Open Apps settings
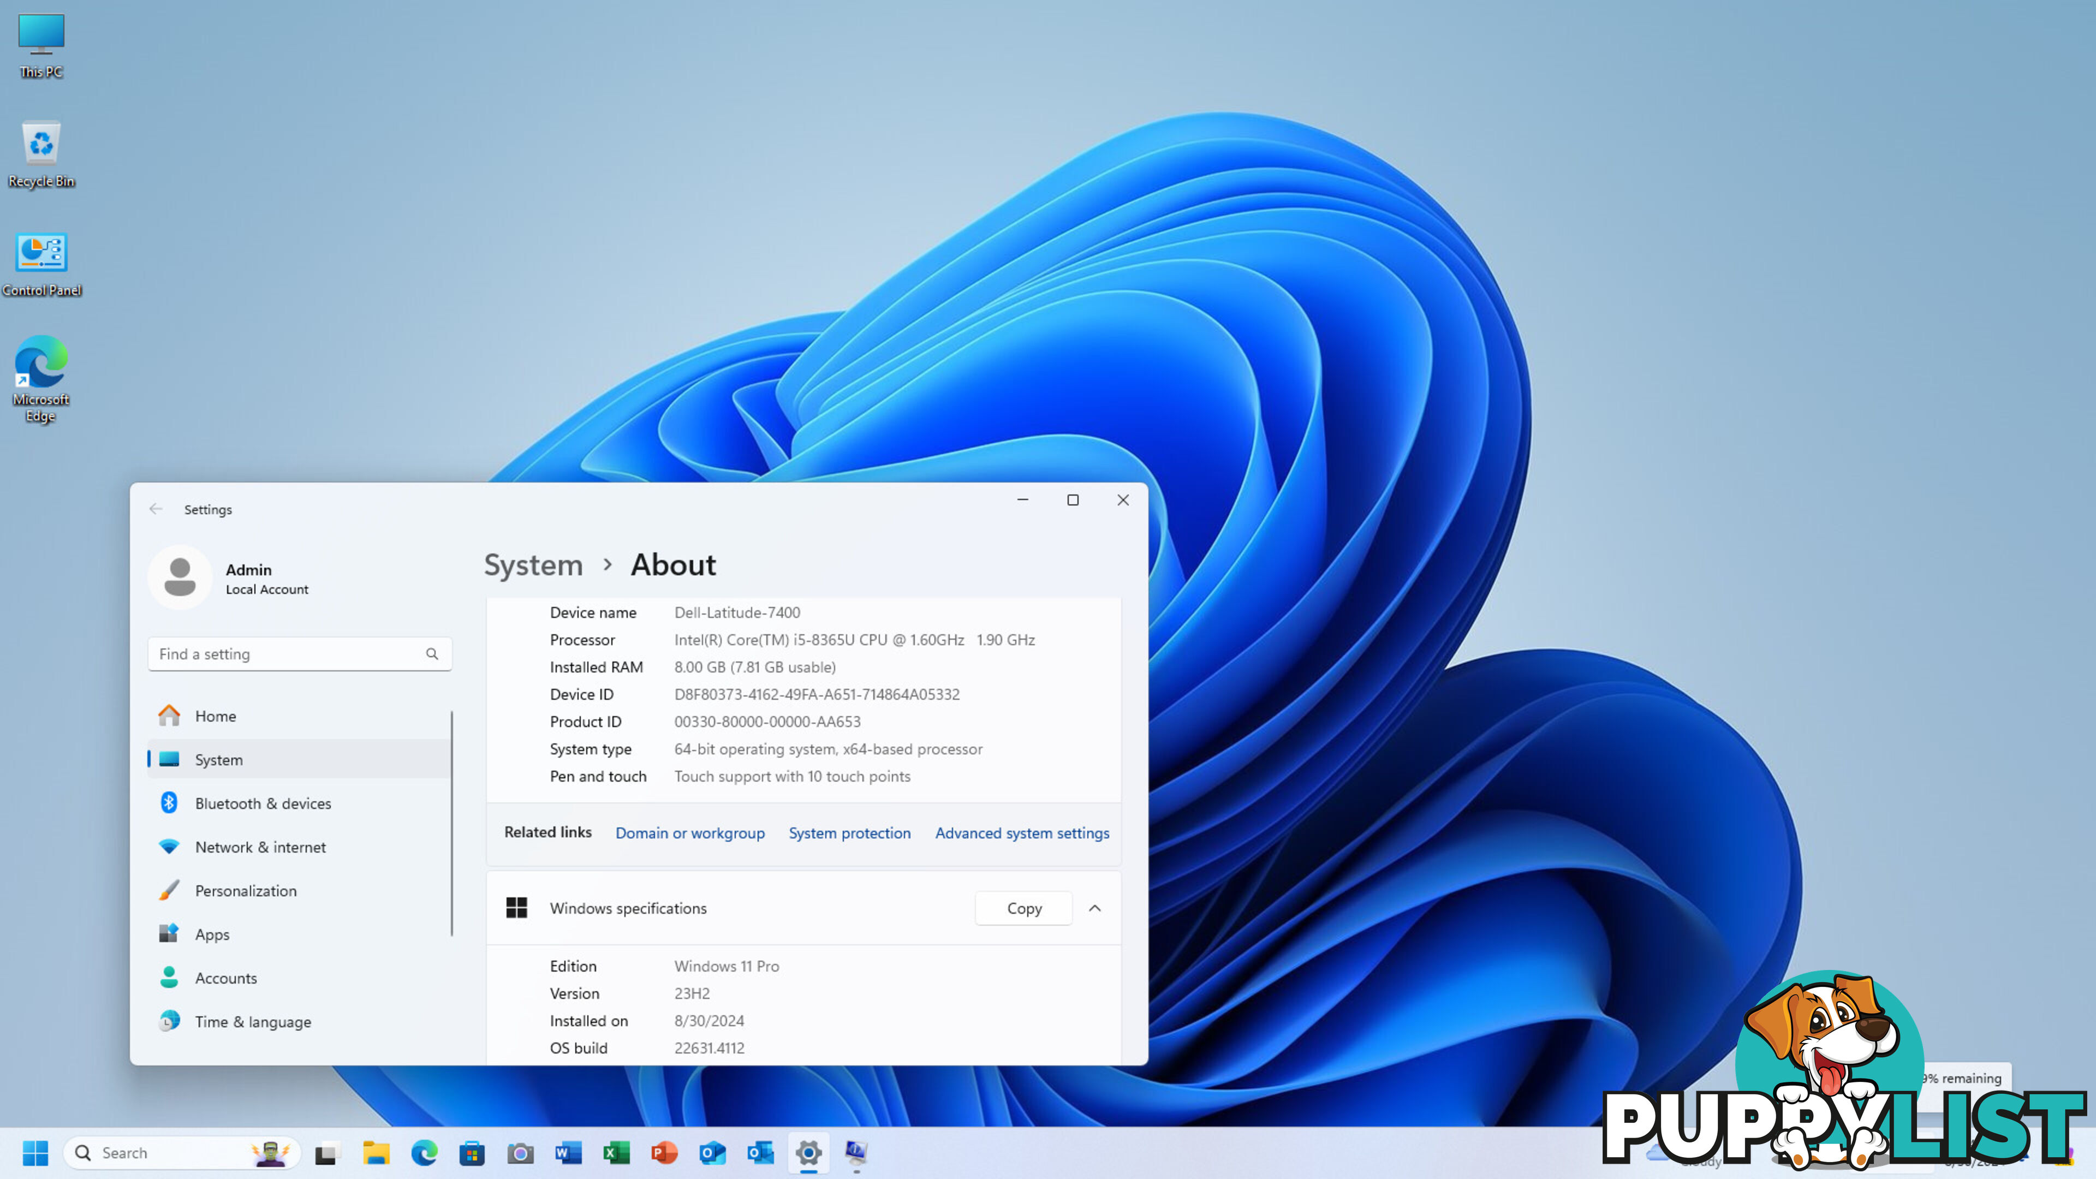The height and width of the screenshot is (1179, 2096). (x=300, y=934)
